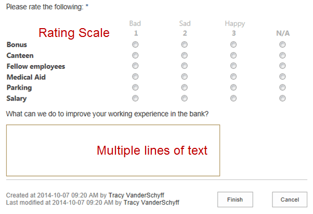Choose N/A for Canteen
Viewport: 313px width, 214px height.
(x=282, y=55)
